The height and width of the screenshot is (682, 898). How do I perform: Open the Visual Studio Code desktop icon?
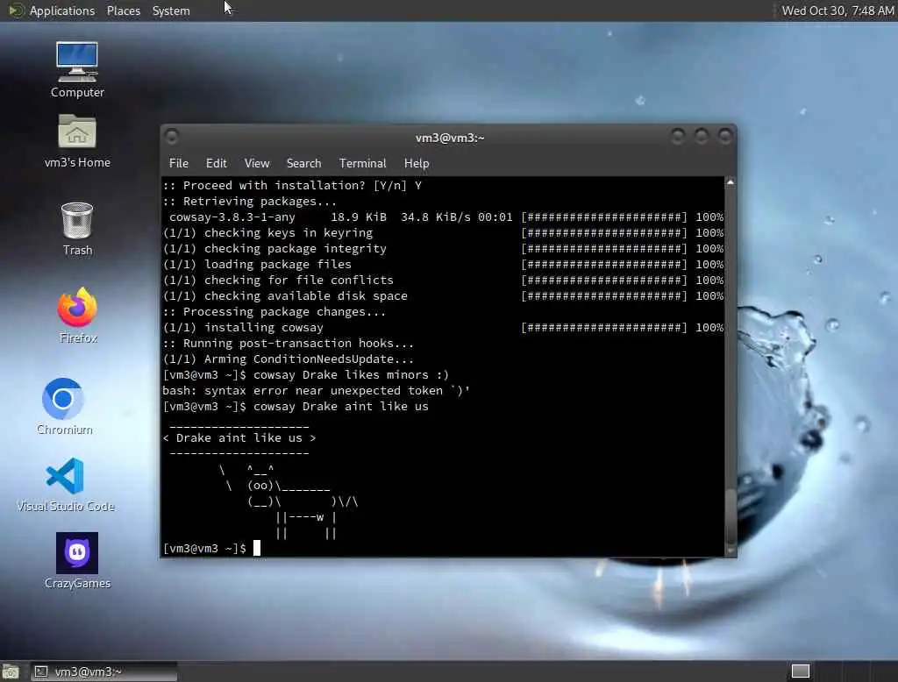tap(65, 484)
